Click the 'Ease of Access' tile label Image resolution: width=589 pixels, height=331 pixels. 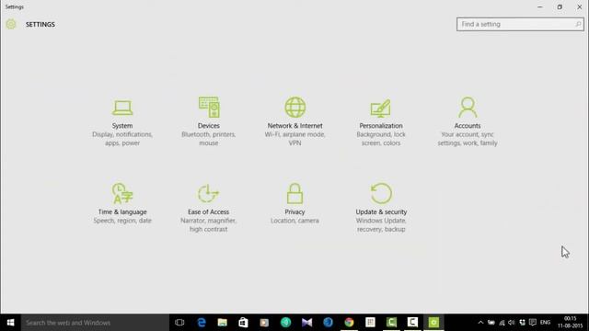209,212
